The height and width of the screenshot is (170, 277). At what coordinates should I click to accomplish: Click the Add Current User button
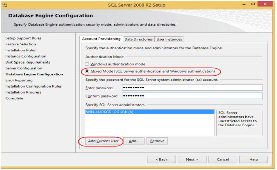(x=103, y=141)
